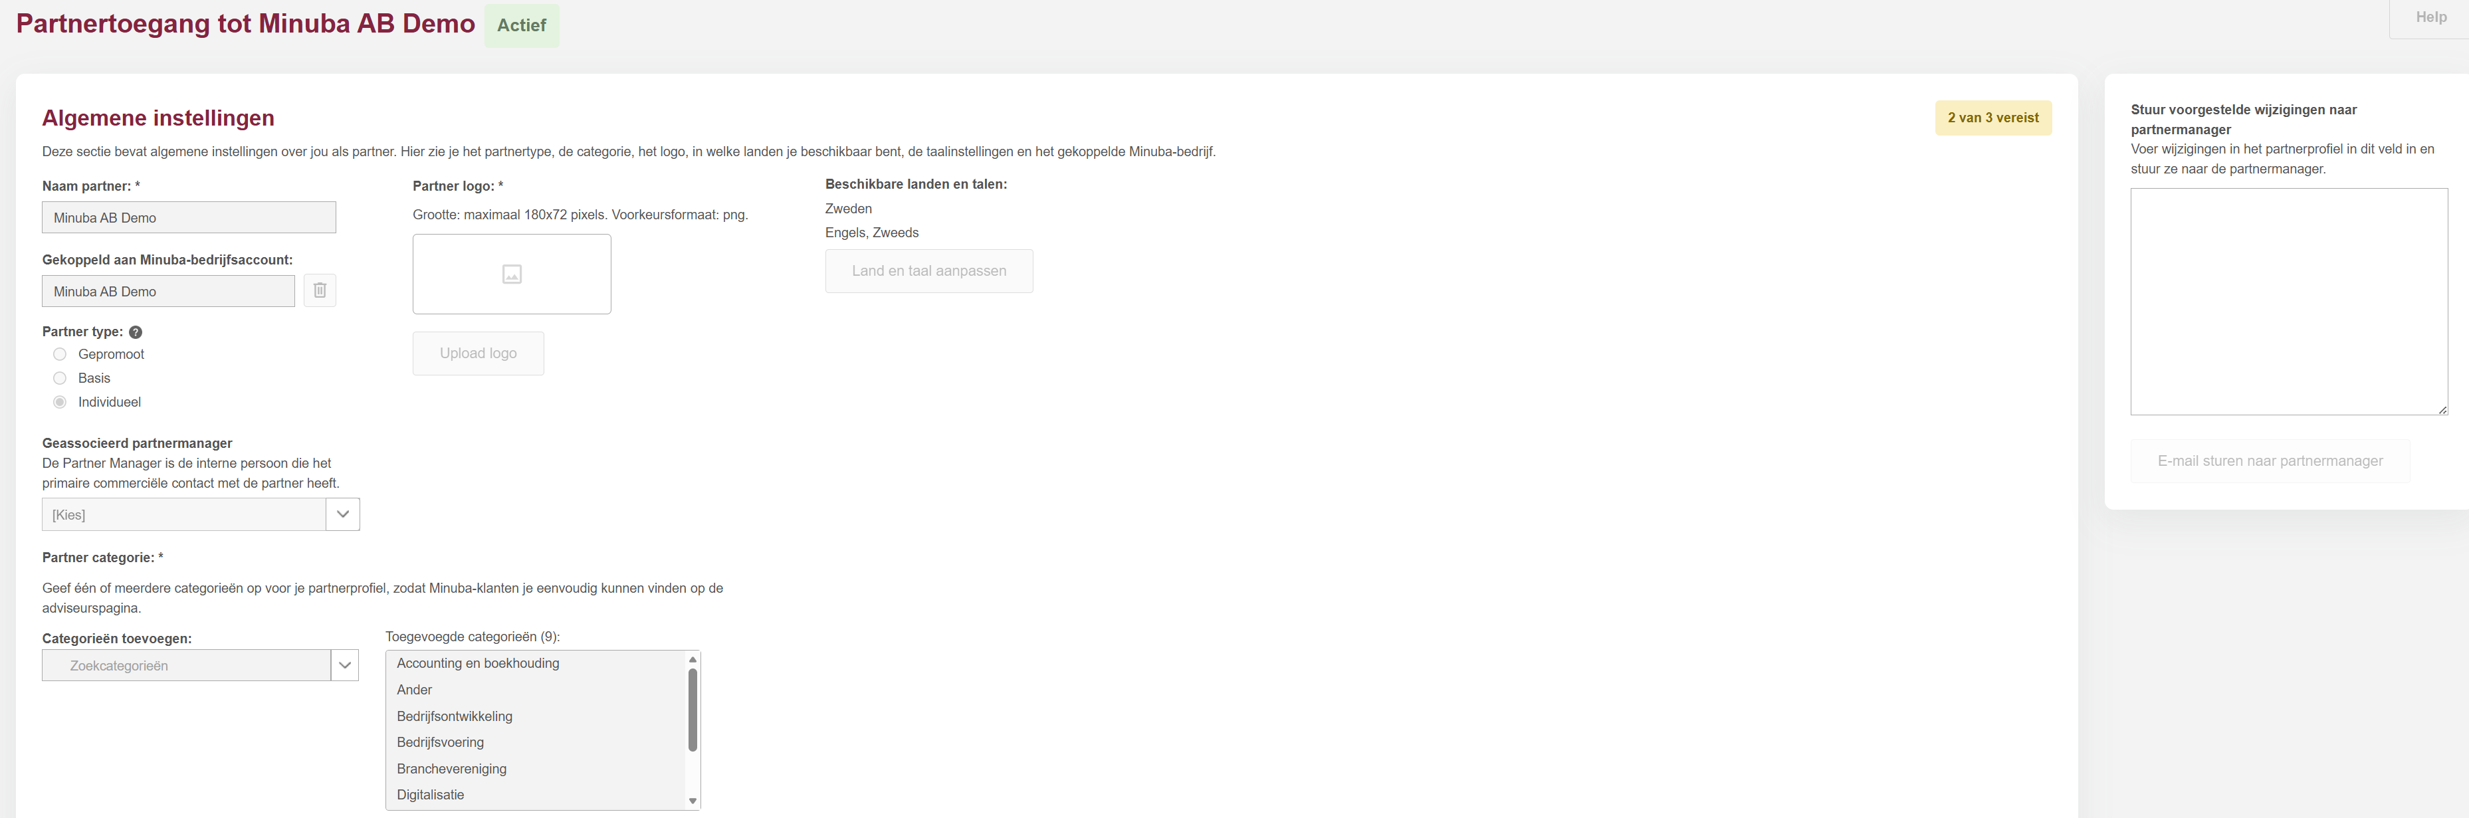Click the logo image placeholder icon
This screenshot has height=818, width=2469.
click(512, 274)
